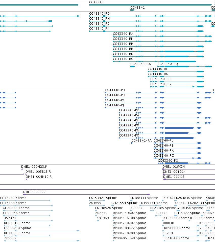The image size is (215, 242).
Task: Select protein CG43340-PA
Action: tap(129, 115)
